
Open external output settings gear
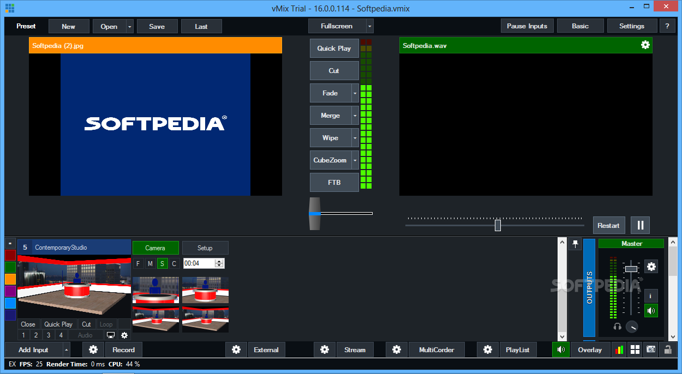[x=236, y=350]
